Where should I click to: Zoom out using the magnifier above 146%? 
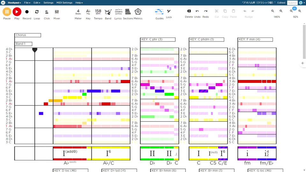coord(273,11)
